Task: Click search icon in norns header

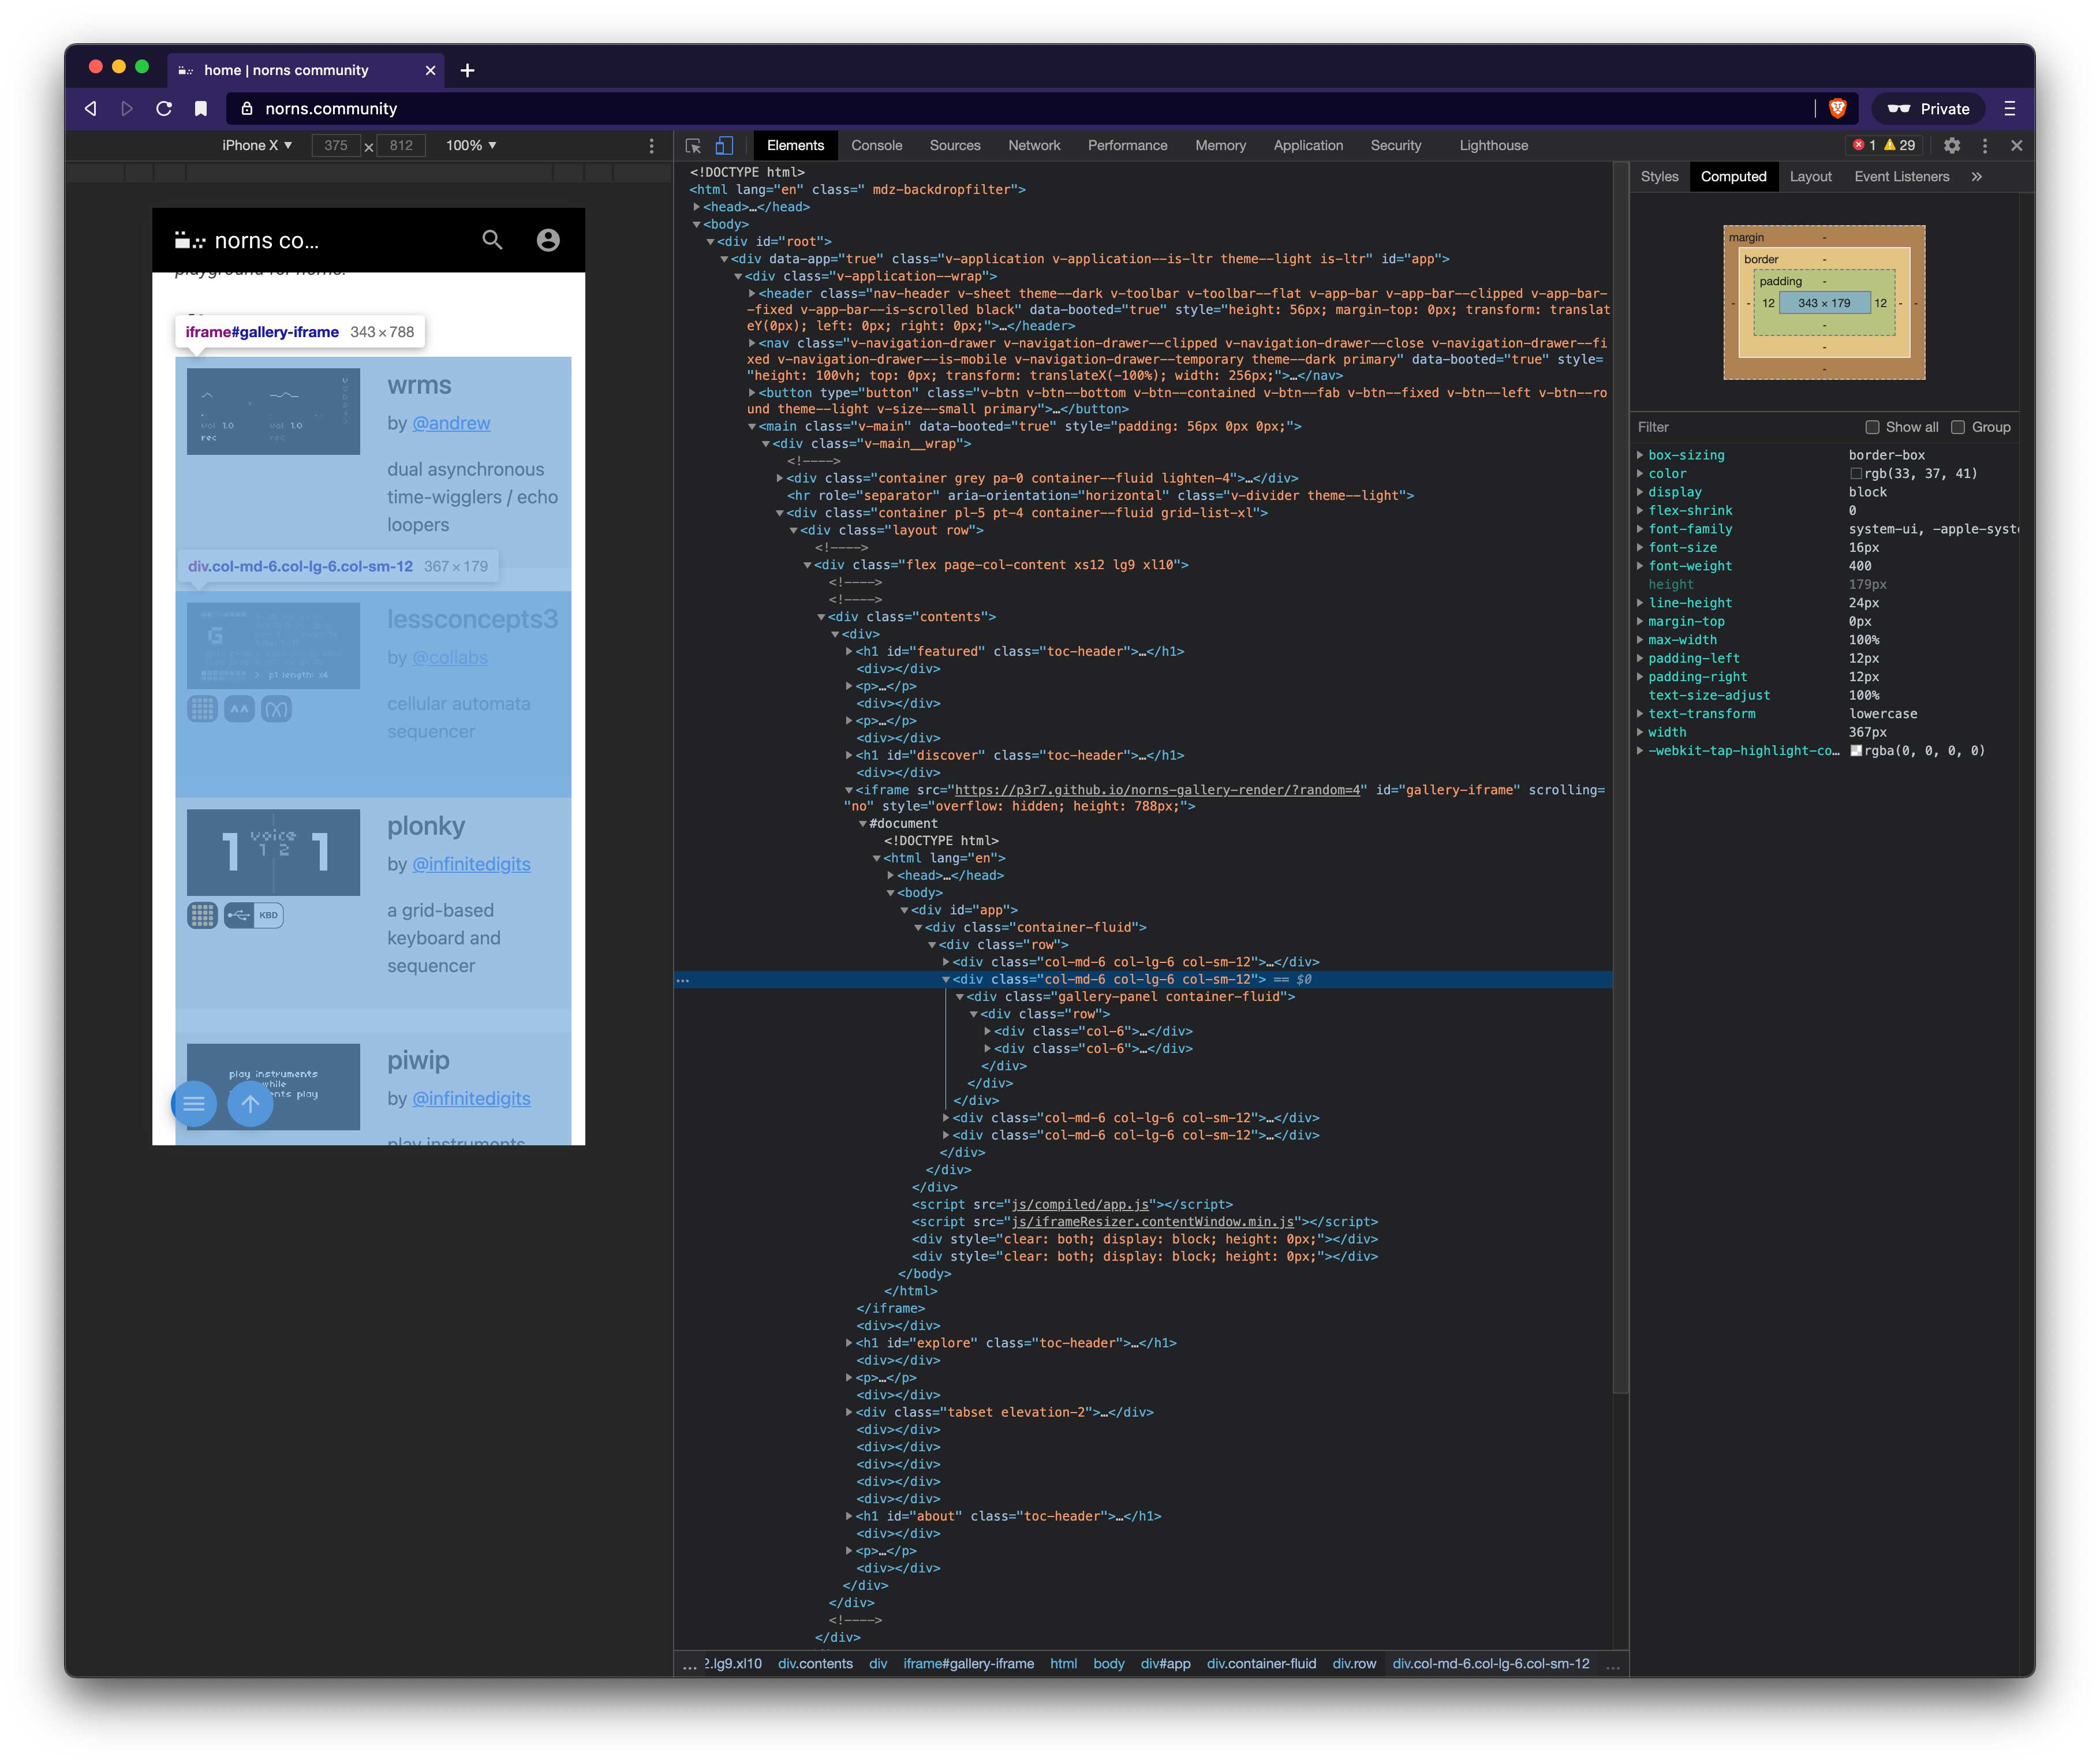Action: pos(492,240)
